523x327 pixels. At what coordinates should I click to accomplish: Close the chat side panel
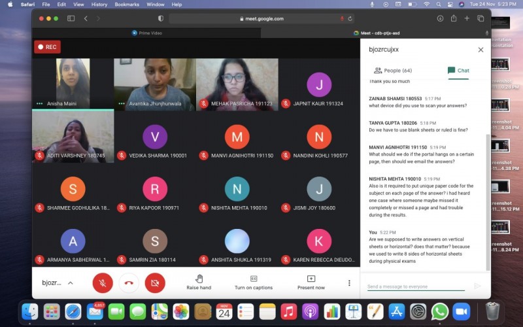[481, 50]
